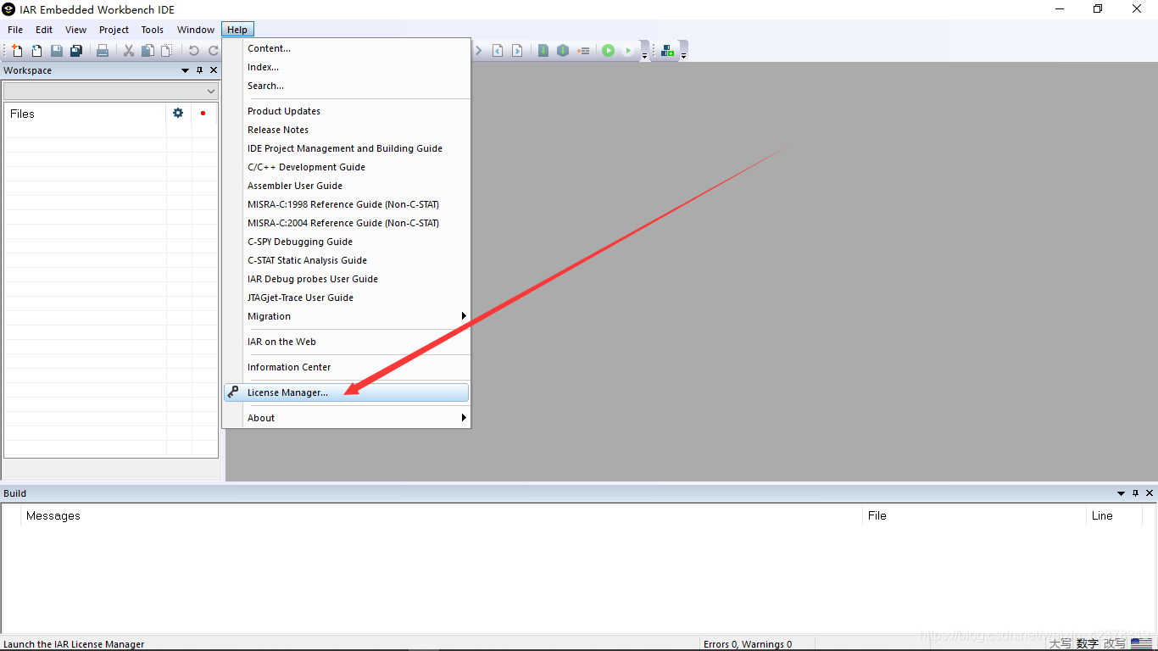
Task: Close the Build panel
Action: coord(1150,493)
